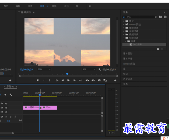Viewport: 169px width, 140px height.
Task: Click the Sogou input method tray icon
Action: 164,138
